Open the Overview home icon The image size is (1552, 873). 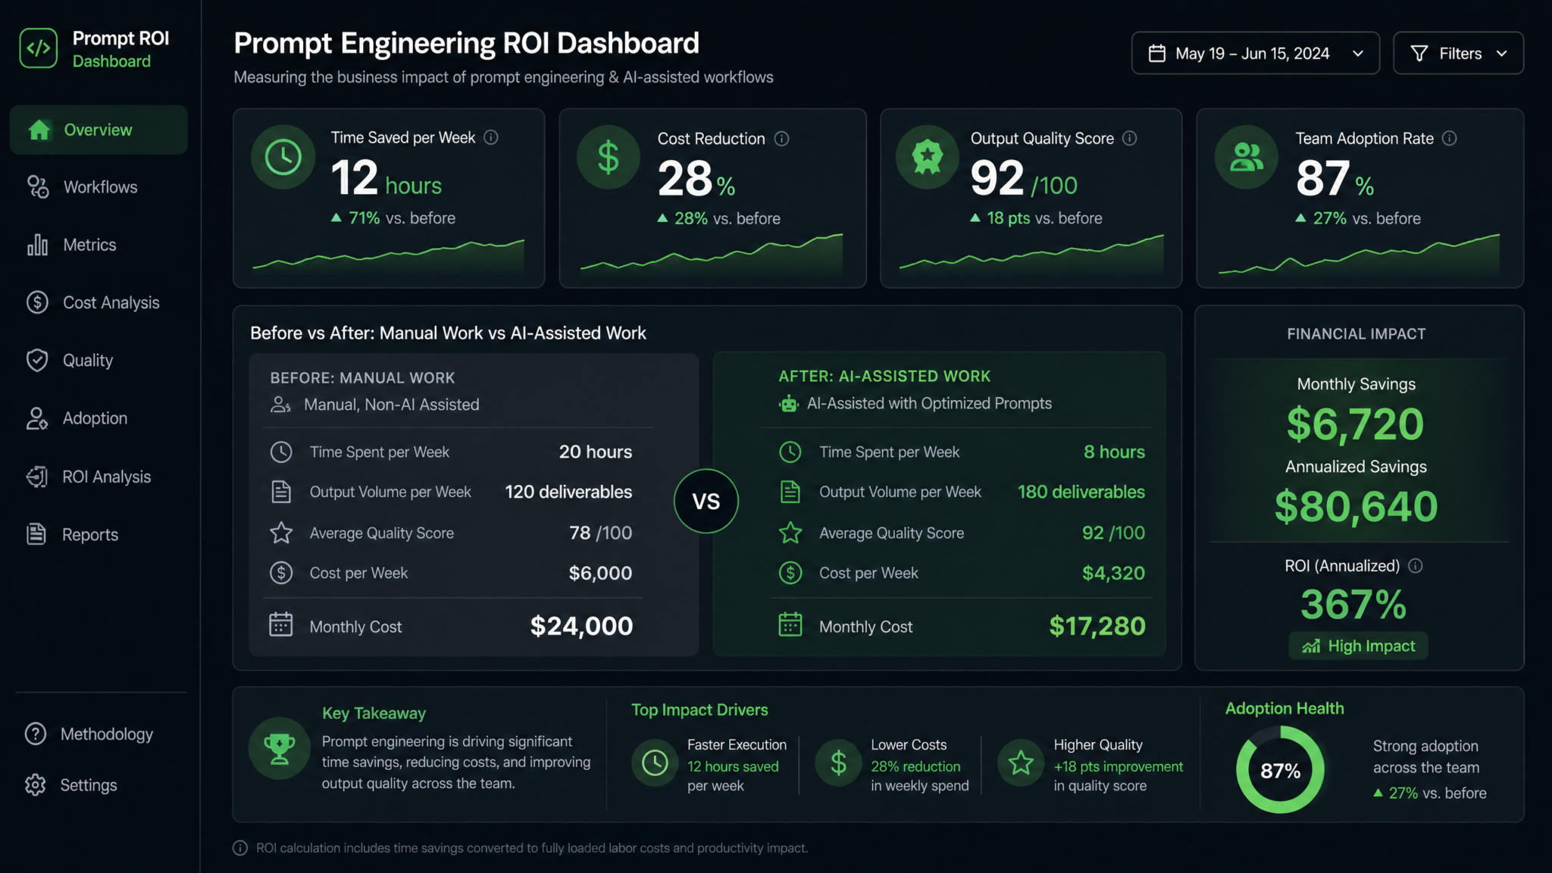39,130
